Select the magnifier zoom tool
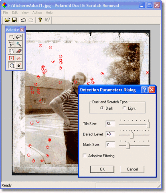166x193 pixels. tap(12, 66)
